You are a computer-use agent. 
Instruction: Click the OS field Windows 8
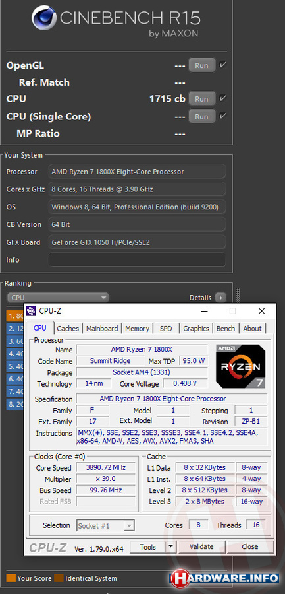(x=137, y=207)
